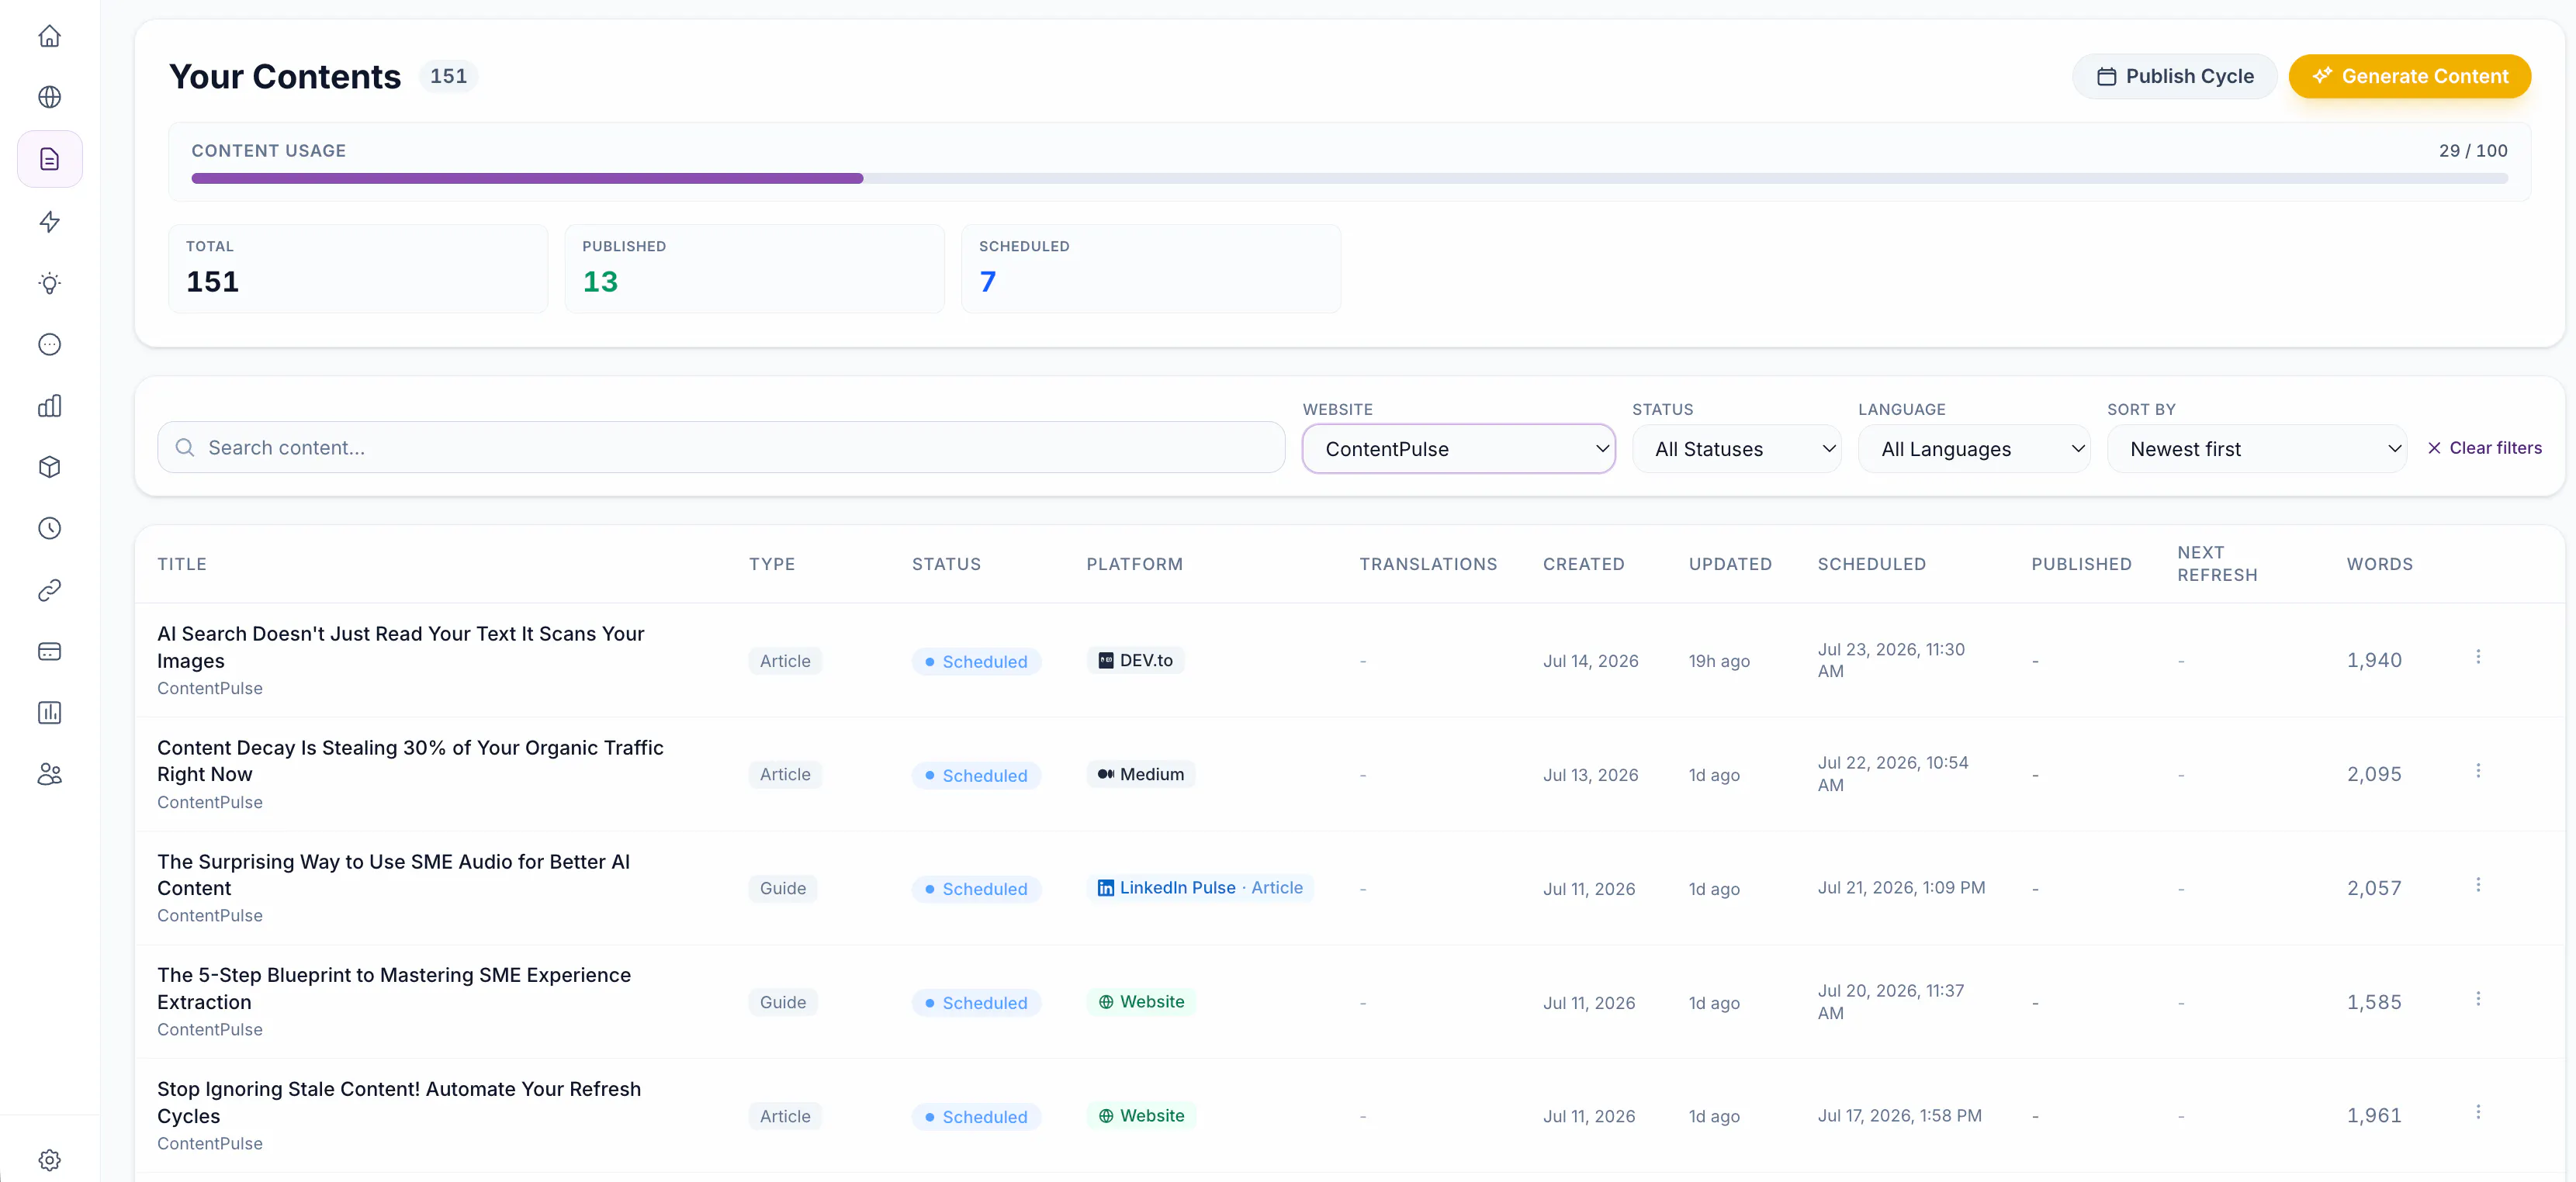Click the LinkedIn Pulse platform badge
The height and width of the screenshot is (1182, 2576).
point(1200,888)
